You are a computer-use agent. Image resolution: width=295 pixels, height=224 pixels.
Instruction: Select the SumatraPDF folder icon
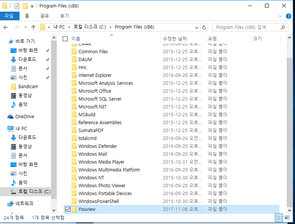point(74,130)
